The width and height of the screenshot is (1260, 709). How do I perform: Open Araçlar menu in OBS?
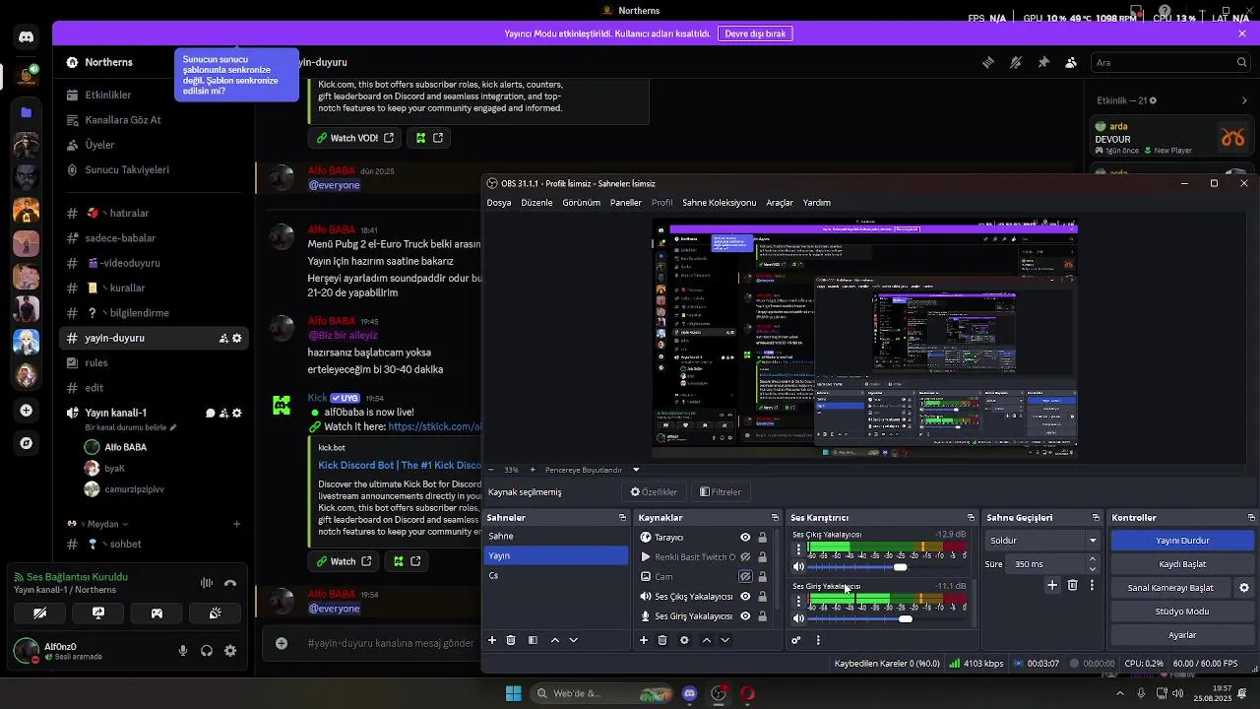(x=780, y=203)
